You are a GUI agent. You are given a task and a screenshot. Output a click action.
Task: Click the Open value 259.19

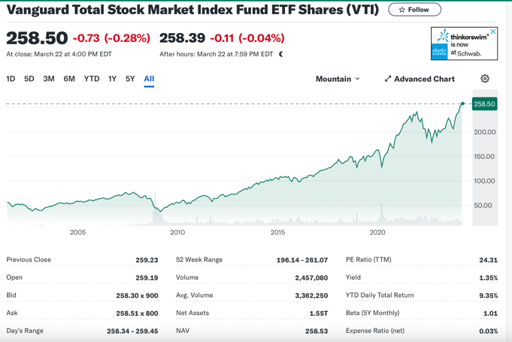coord(147,277)
